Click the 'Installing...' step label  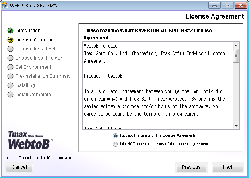[x=27, y=85]
